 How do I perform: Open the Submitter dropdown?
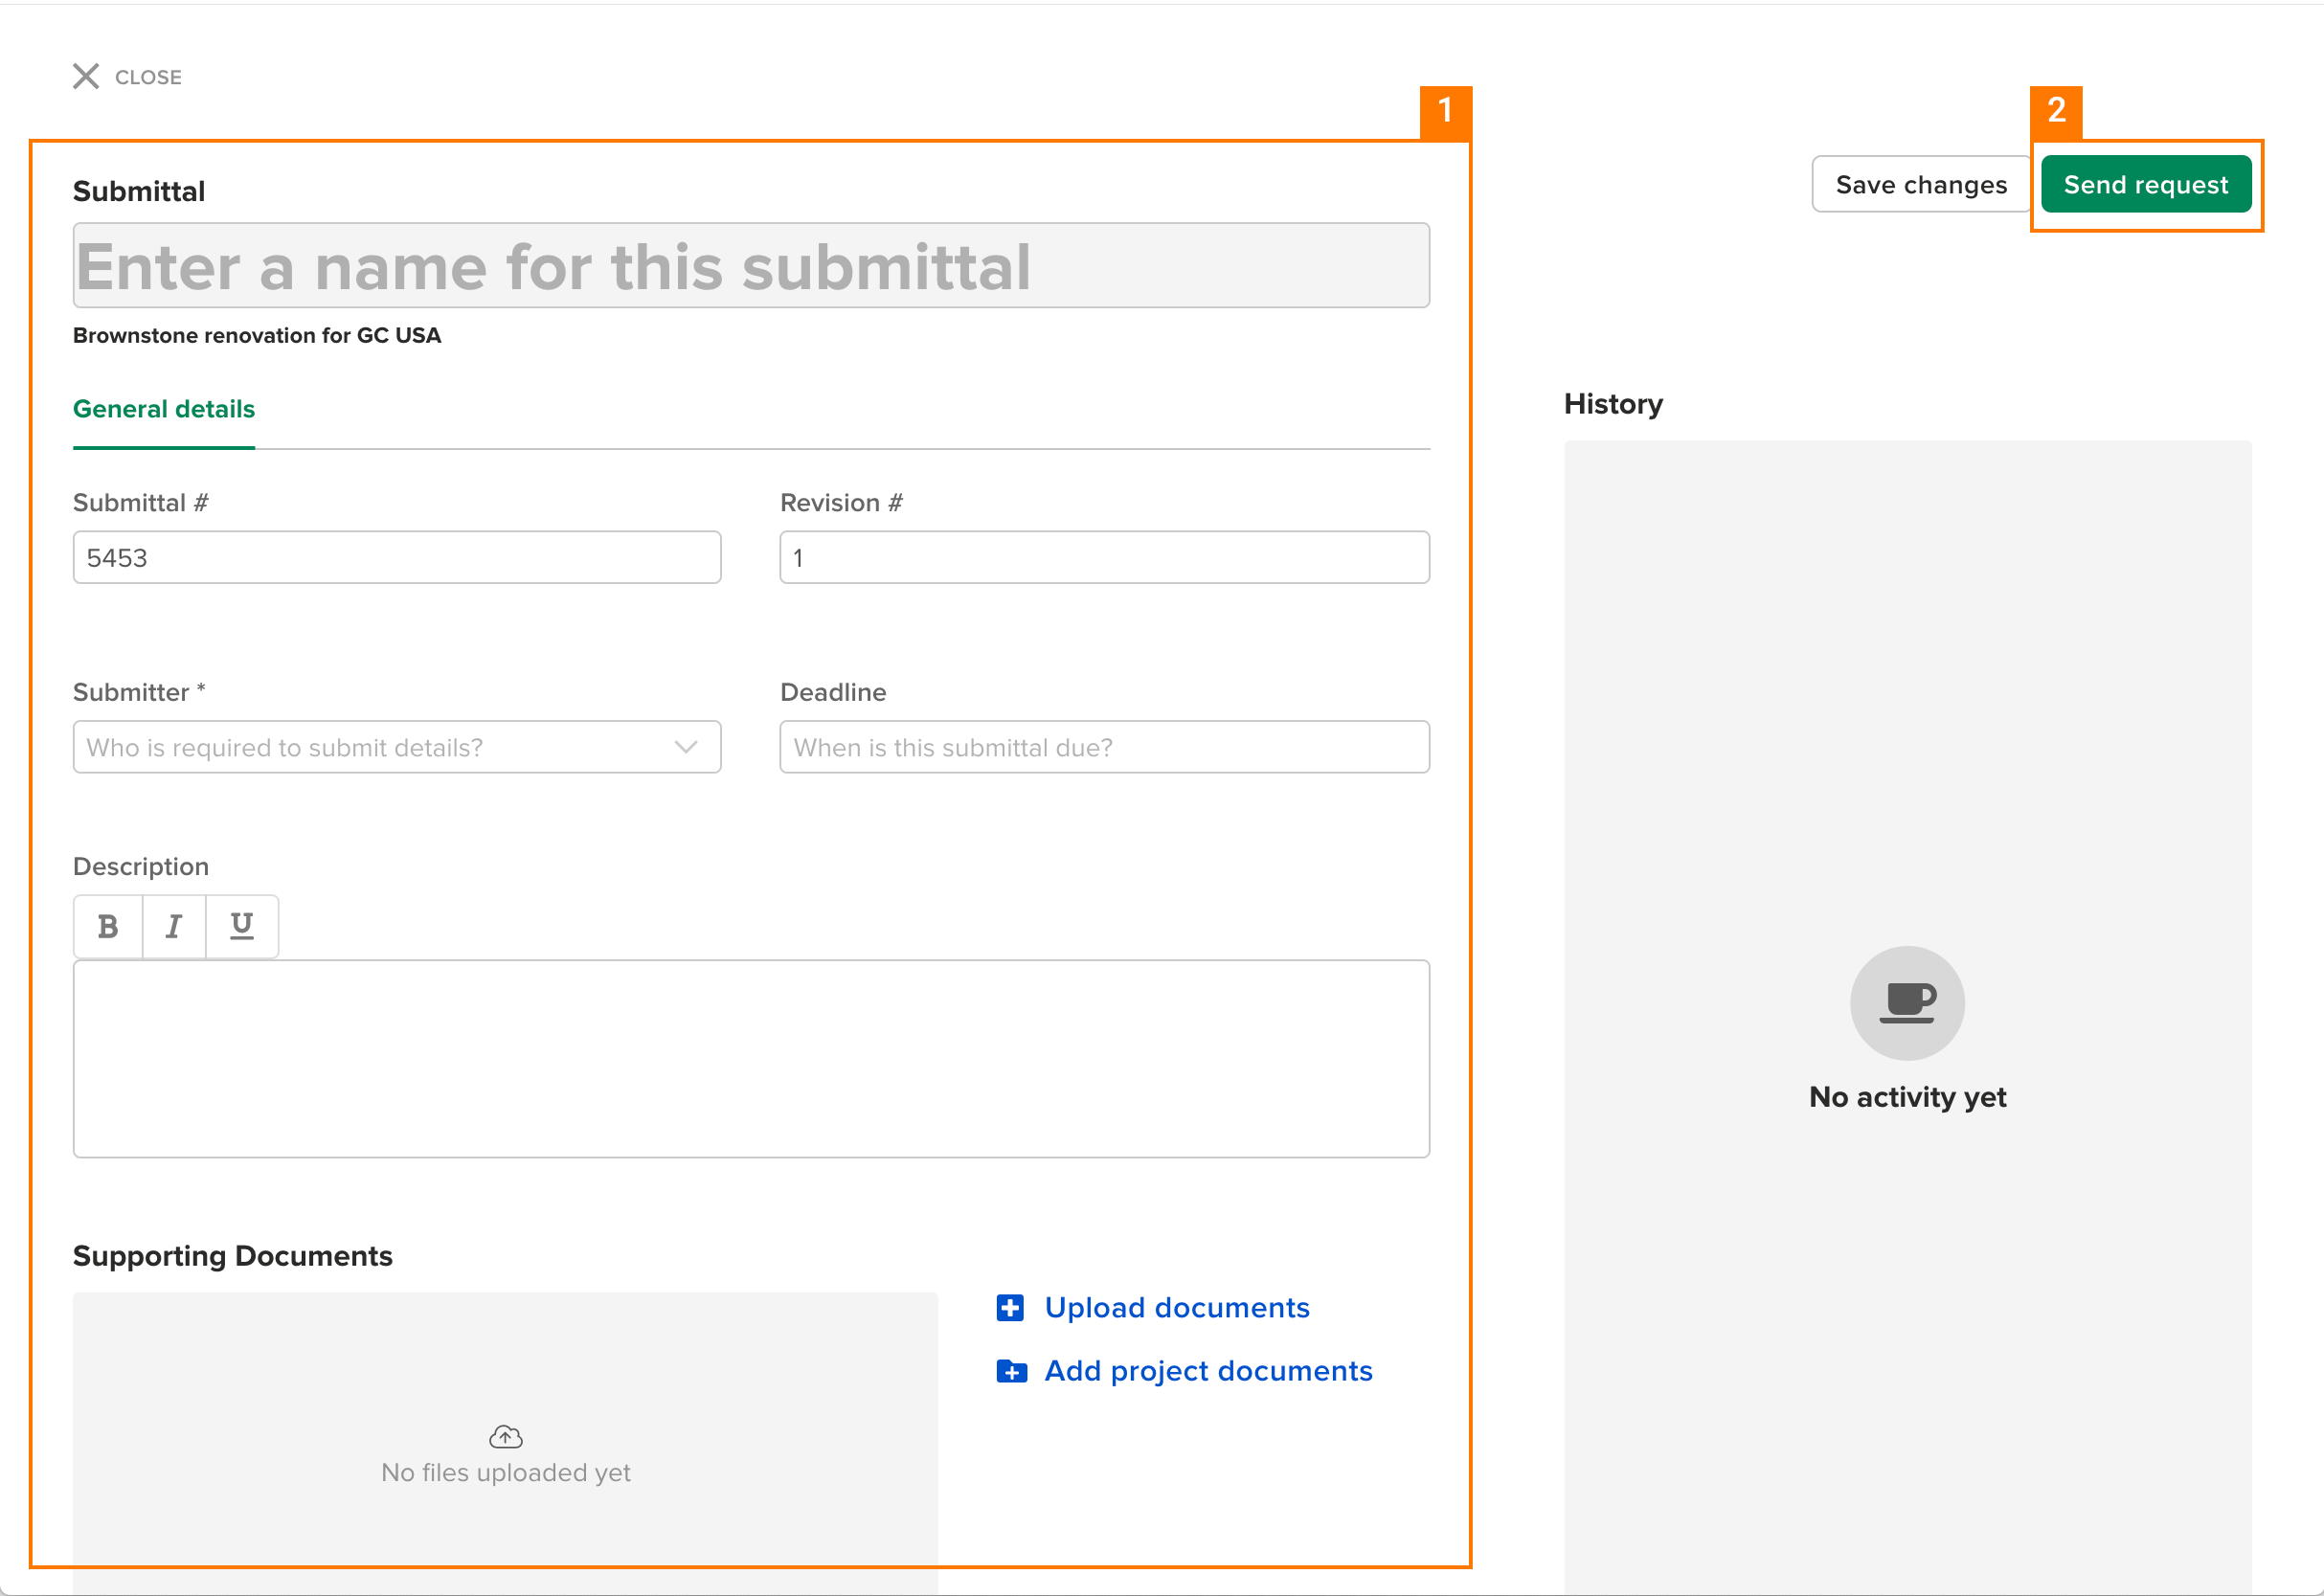pos(397,747)
